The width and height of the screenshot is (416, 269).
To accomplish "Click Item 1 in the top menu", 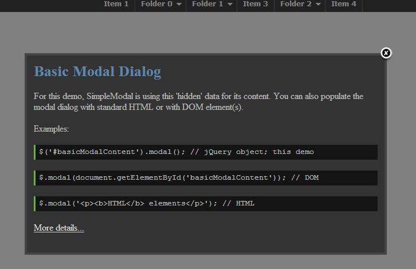I will [116, 4].
